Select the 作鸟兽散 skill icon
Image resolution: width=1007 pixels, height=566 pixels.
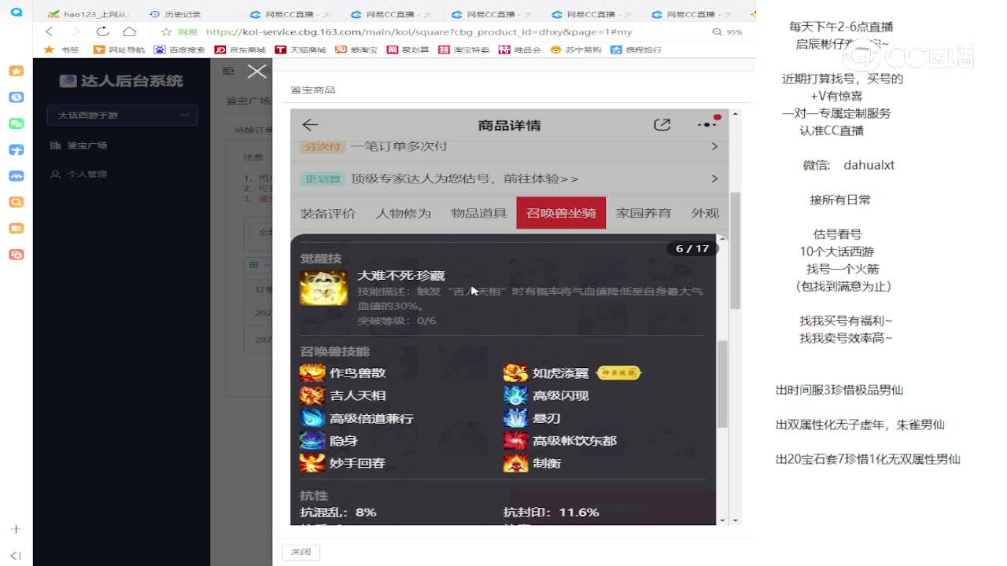coord(312,373)
